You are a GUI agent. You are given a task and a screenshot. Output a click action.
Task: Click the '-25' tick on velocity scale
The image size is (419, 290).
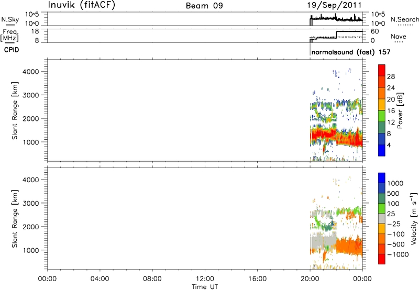click(x=393, y=224)
